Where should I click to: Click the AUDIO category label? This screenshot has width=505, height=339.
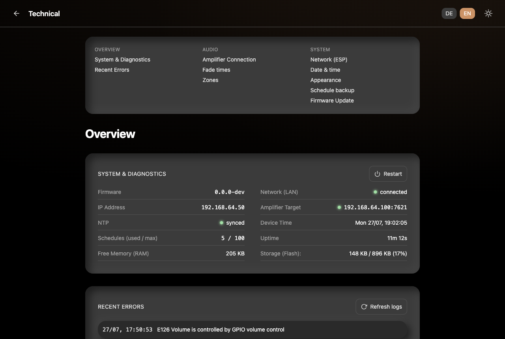[210, 50]
